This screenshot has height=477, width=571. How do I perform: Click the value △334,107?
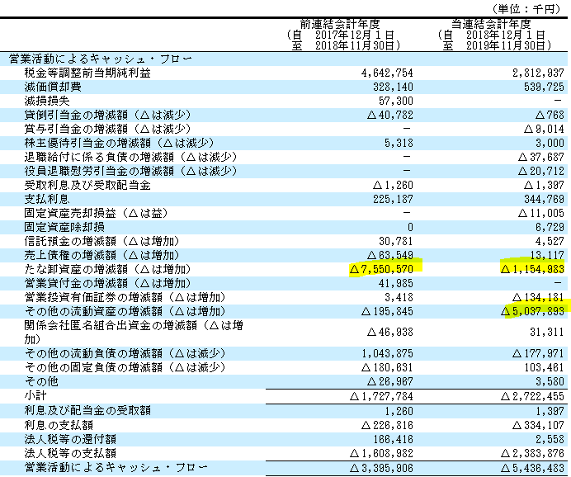coord(538,425)
